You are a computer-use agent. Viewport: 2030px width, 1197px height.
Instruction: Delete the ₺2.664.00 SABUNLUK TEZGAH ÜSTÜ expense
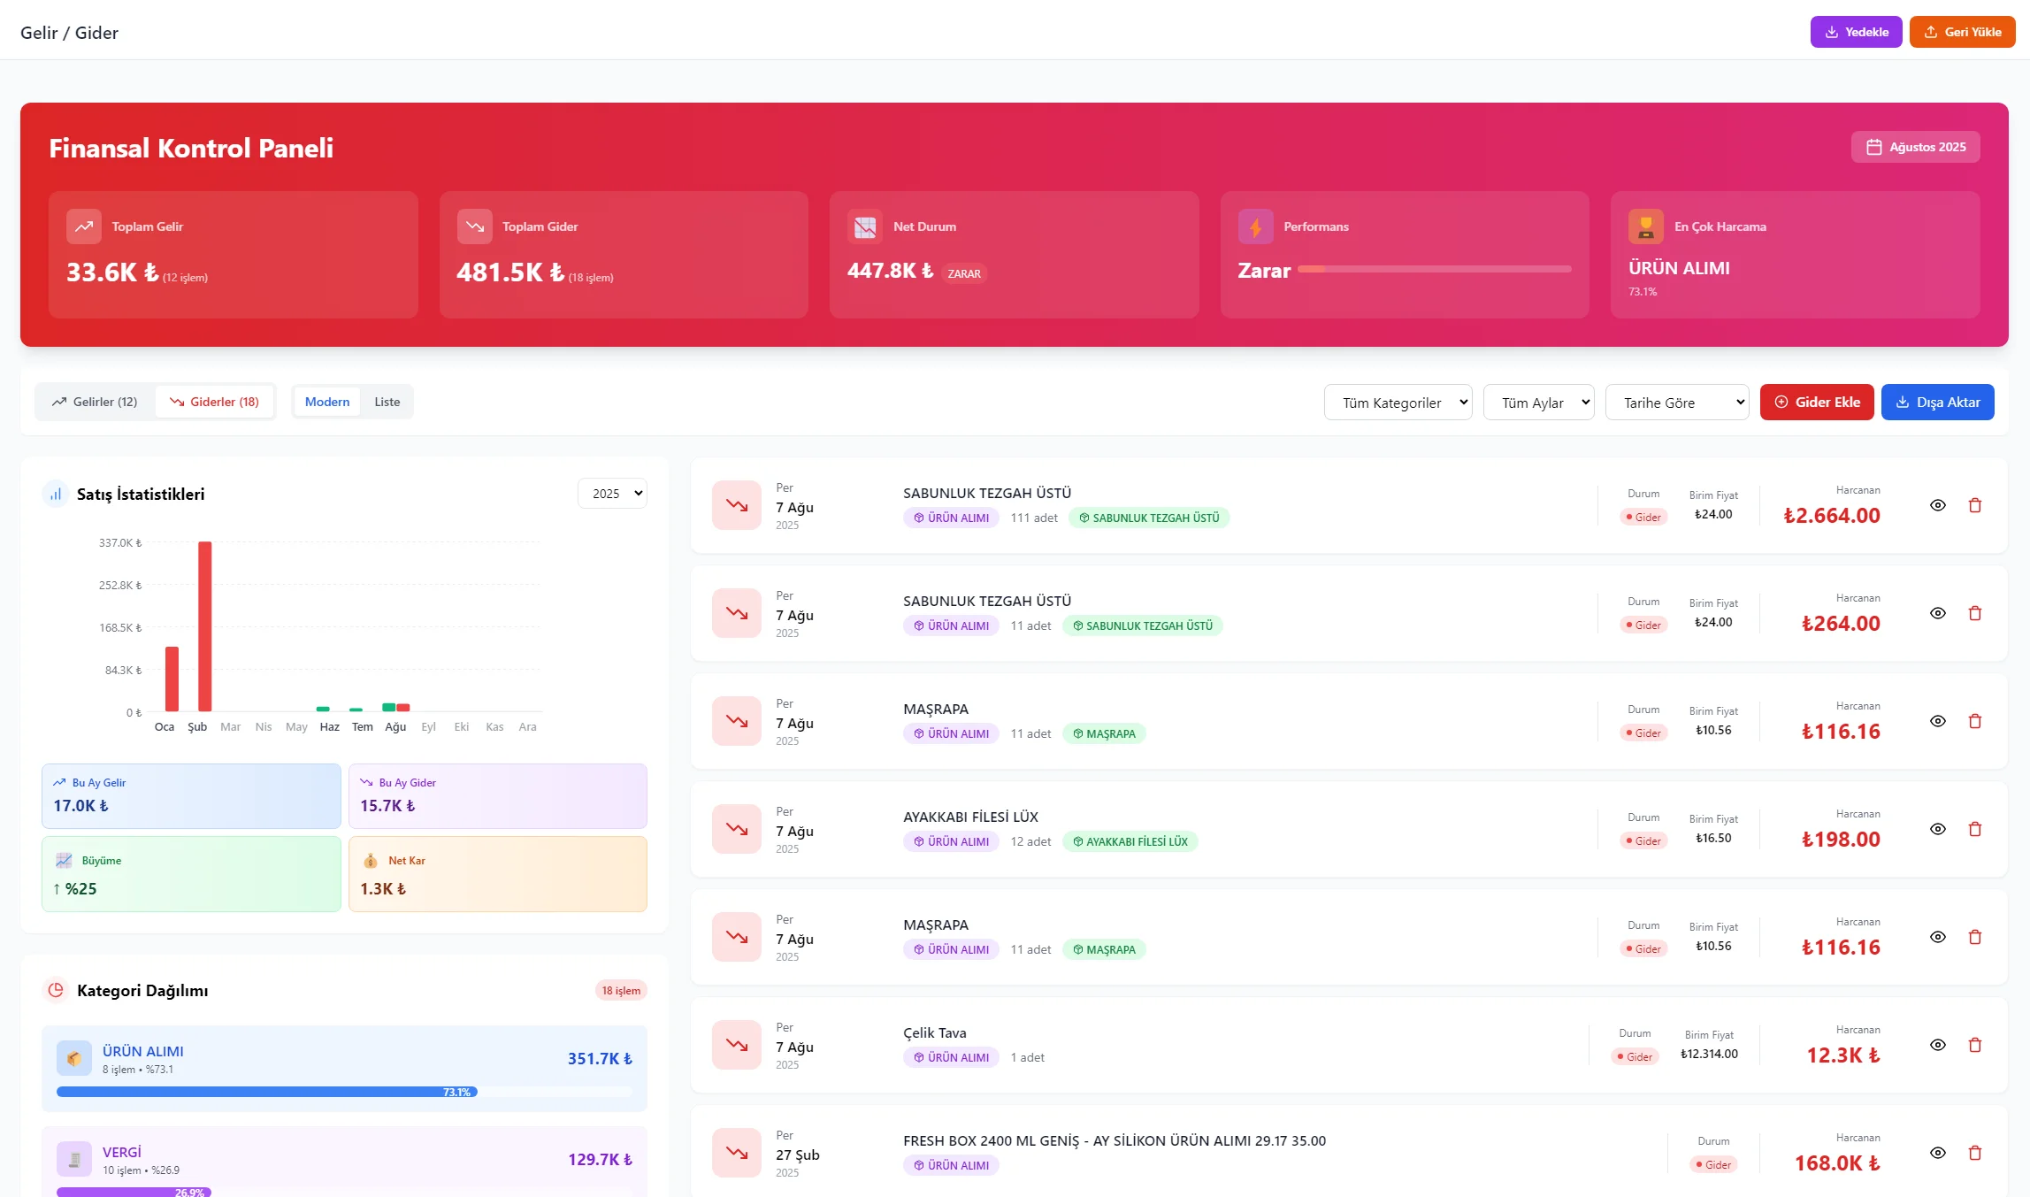tap(1975, 505)
